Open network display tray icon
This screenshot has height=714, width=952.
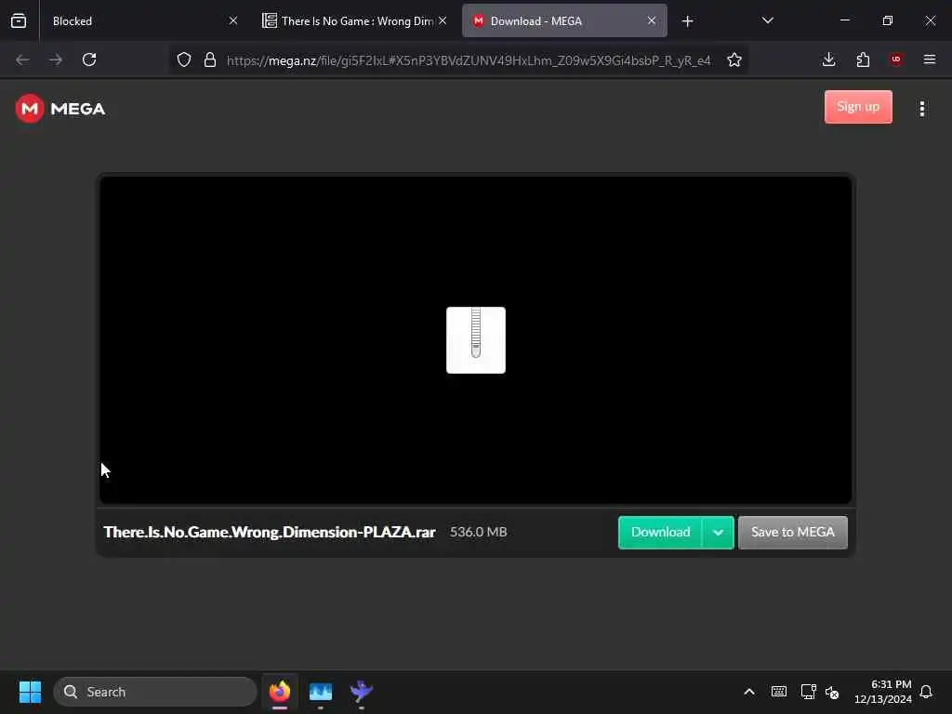coord(808,692)
